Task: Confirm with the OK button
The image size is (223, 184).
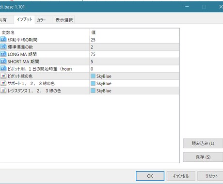Action: tap(150, 176)
